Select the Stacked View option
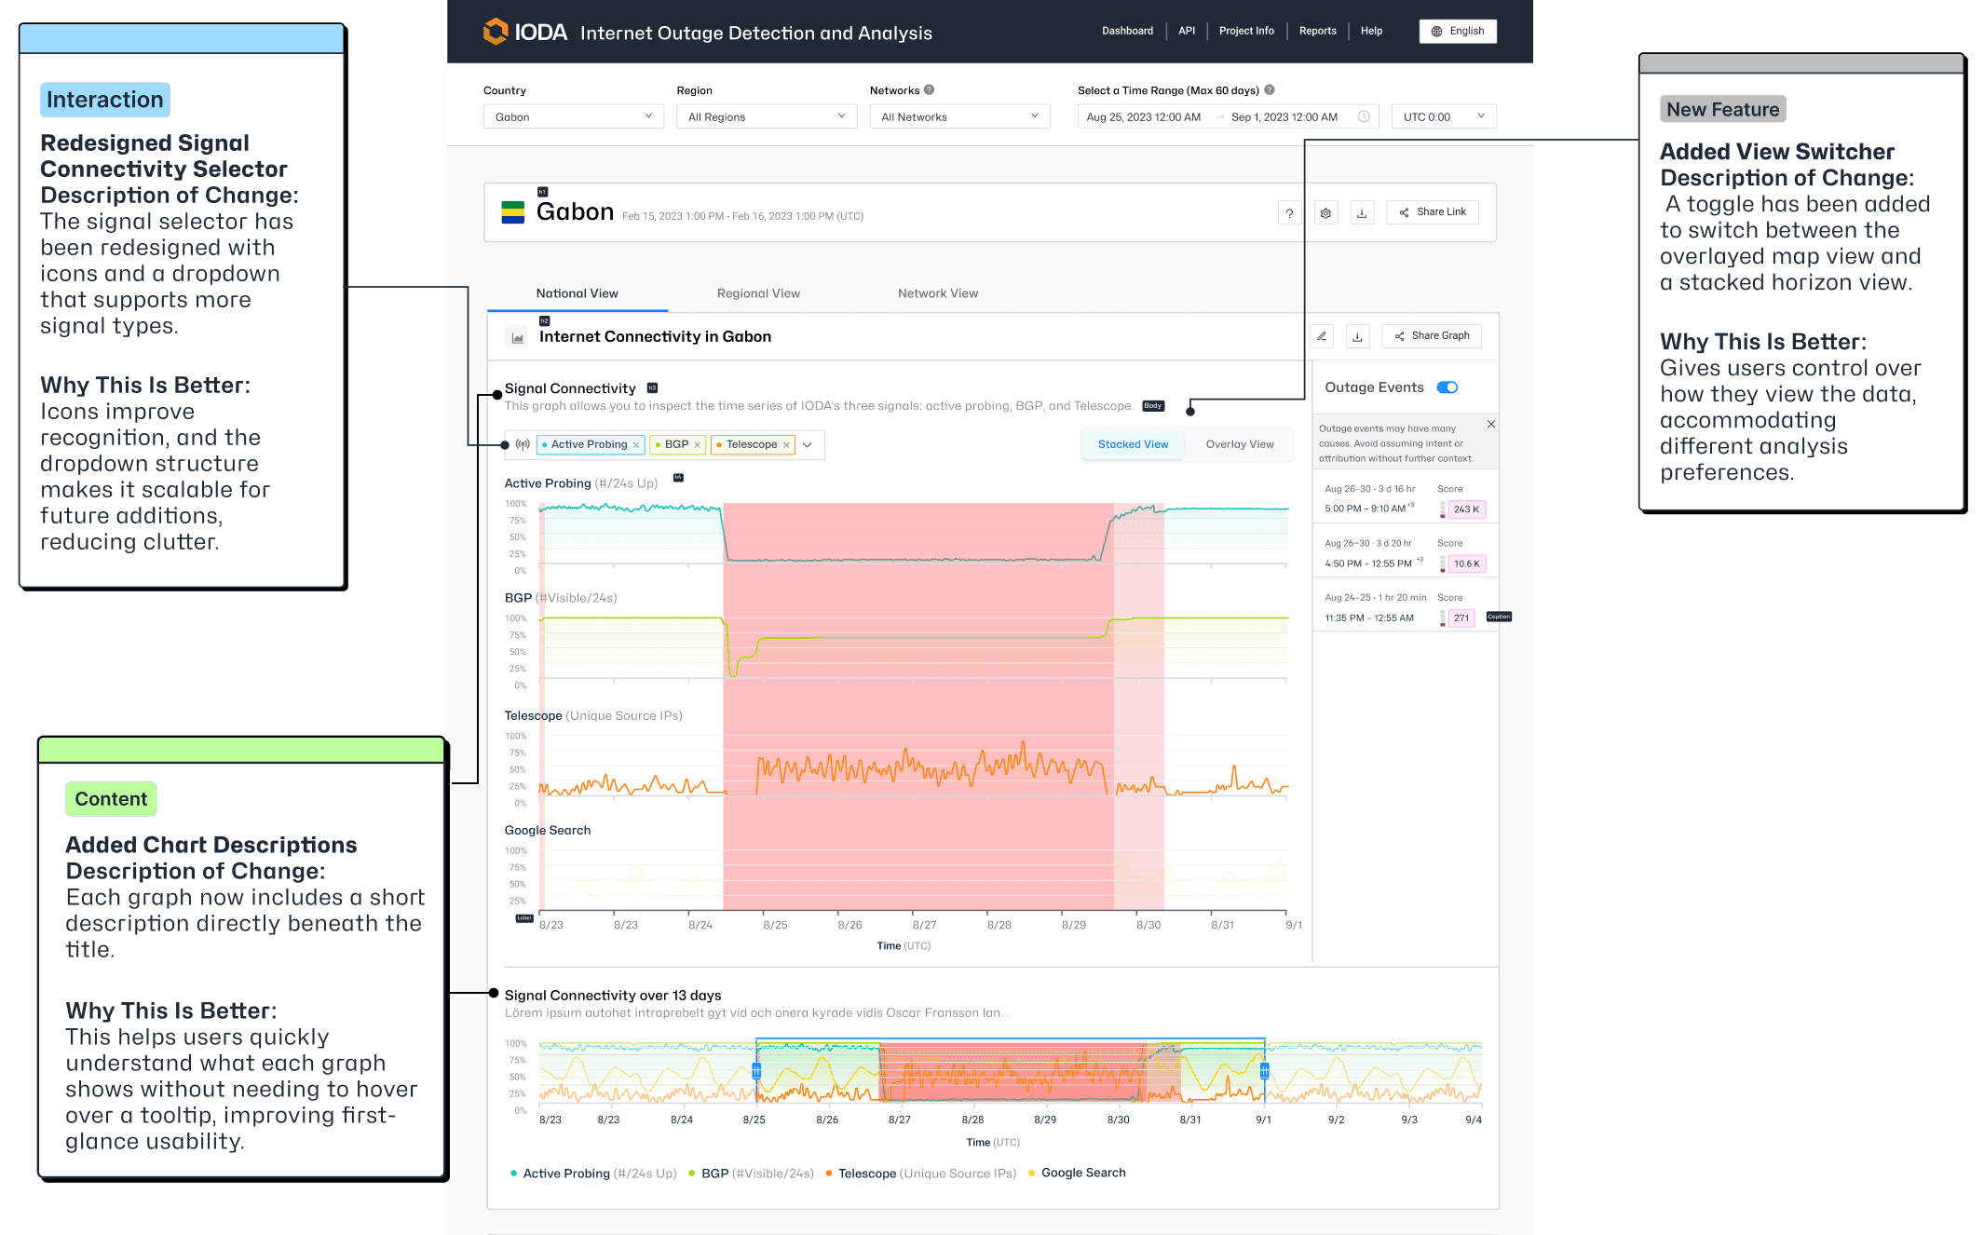 (1133, 444)
